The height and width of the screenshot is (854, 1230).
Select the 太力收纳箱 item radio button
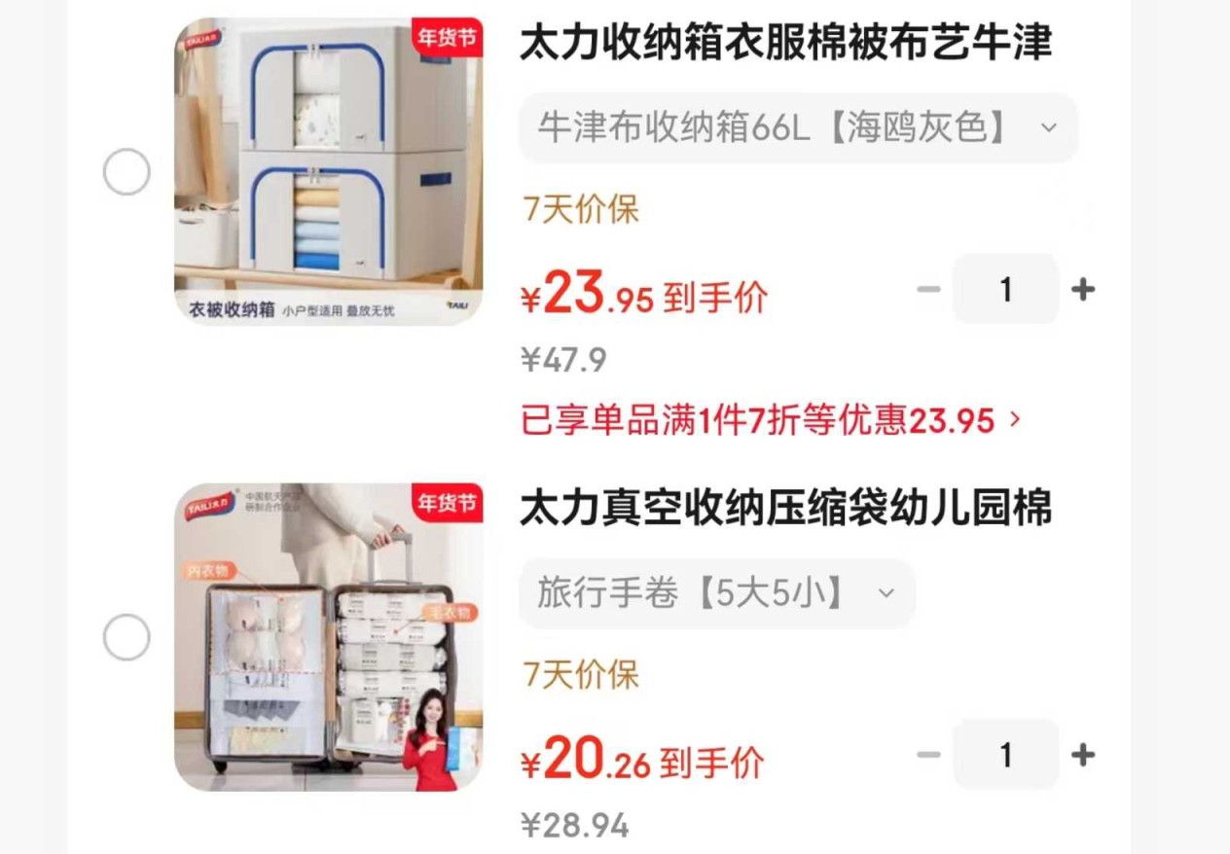[x=127, y=172]
